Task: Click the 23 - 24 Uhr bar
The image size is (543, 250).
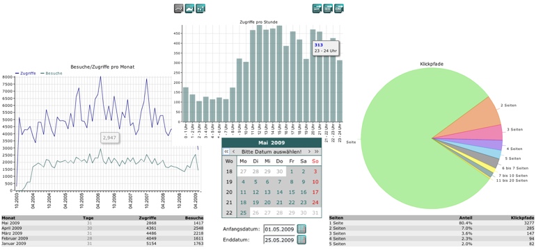Action: pyautogui.click(x=340, y=91)
